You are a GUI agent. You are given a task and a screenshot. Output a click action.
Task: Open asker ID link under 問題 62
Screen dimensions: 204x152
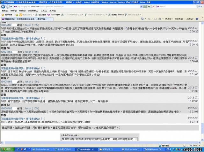coord(6,108)
